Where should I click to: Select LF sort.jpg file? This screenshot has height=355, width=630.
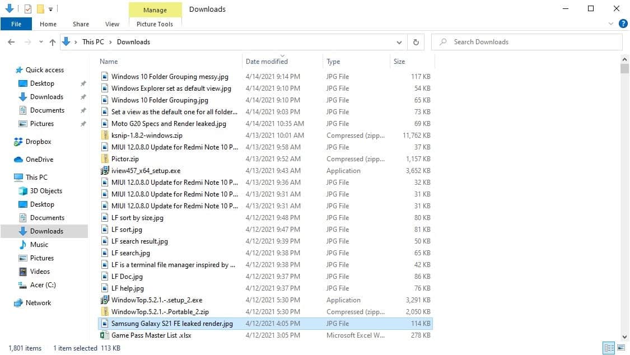[x=127, y=230]
